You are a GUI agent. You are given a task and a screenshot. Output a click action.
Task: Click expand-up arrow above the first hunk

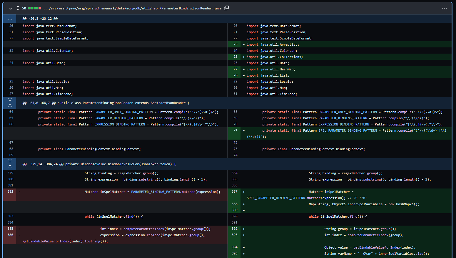click(x=10, y=18)
